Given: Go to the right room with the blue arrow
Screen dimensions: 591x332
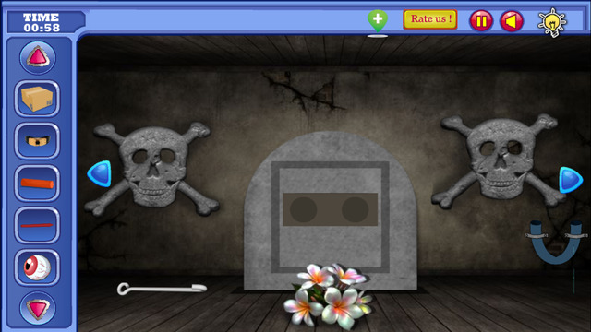Looking at the screenshot, I should pos(571,180).
